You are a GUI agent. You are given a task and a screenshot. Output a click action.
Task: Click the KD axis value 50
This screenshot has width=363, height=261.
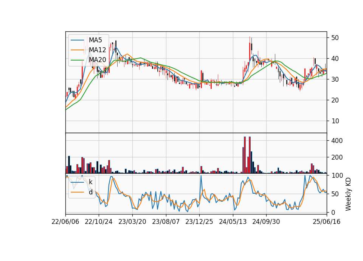(335, 194)
